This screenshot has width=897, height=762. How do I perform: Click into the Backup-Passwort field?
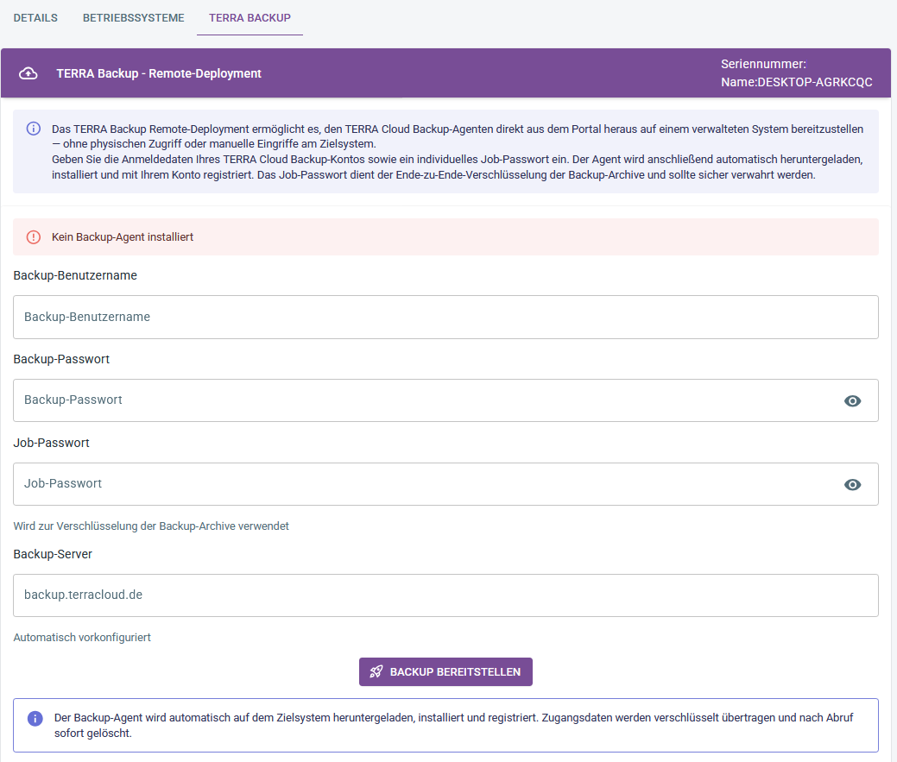[423, 400]
